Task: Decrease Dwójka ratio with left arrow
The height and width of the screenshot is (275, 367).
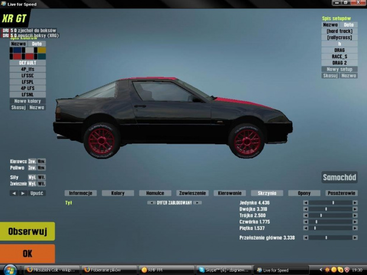Action: (x=305, y=209)
